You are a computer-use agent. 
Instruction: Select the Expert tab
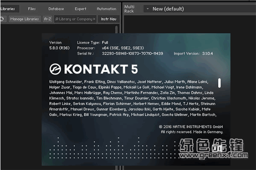click(81, 9)
